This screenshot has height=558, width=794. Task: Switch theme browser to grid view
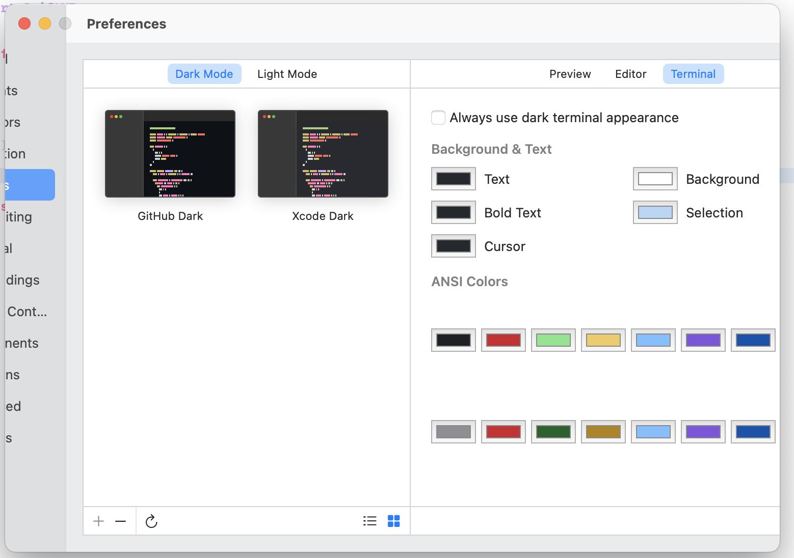pos(393,521)
